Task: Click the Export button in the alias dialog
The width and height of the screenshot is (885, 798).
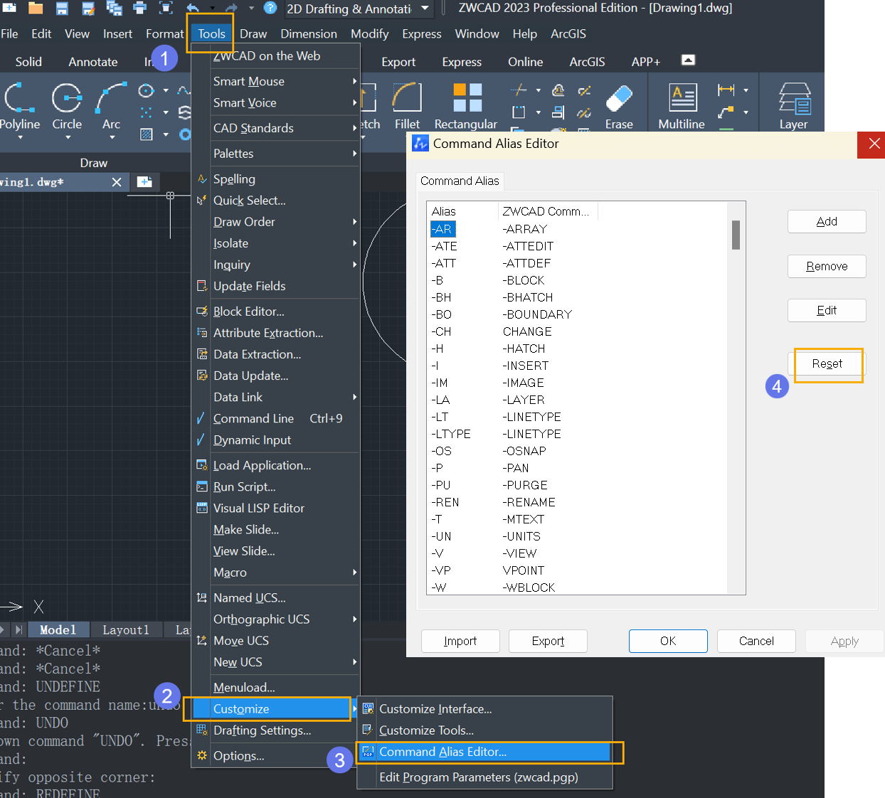Action: tap(548, 641)
